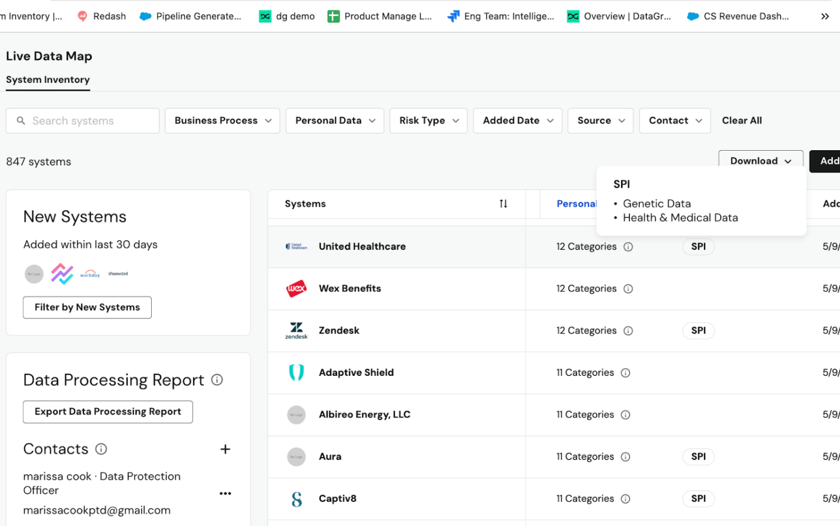
Task: Switch to the System Inventory tab
Action: pyautogui.click(x=48, y=80)
